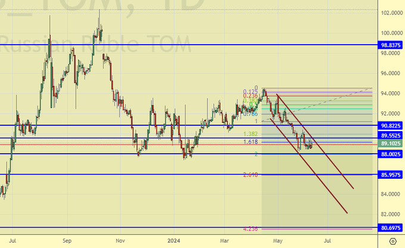405x248 pixels.
Task: Click the 80.6975 price level label
Action: pos(391,228)
